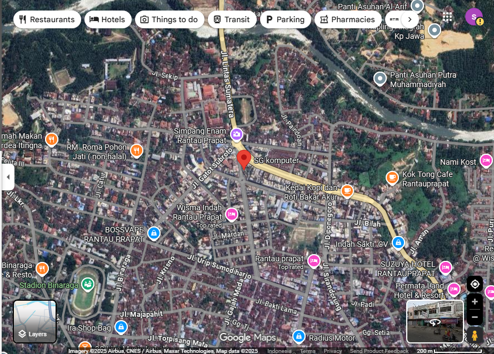The width and height of the screenshot is (494, 354).
Task: Open the Google account avatar
Action: [x=474, y=17]
